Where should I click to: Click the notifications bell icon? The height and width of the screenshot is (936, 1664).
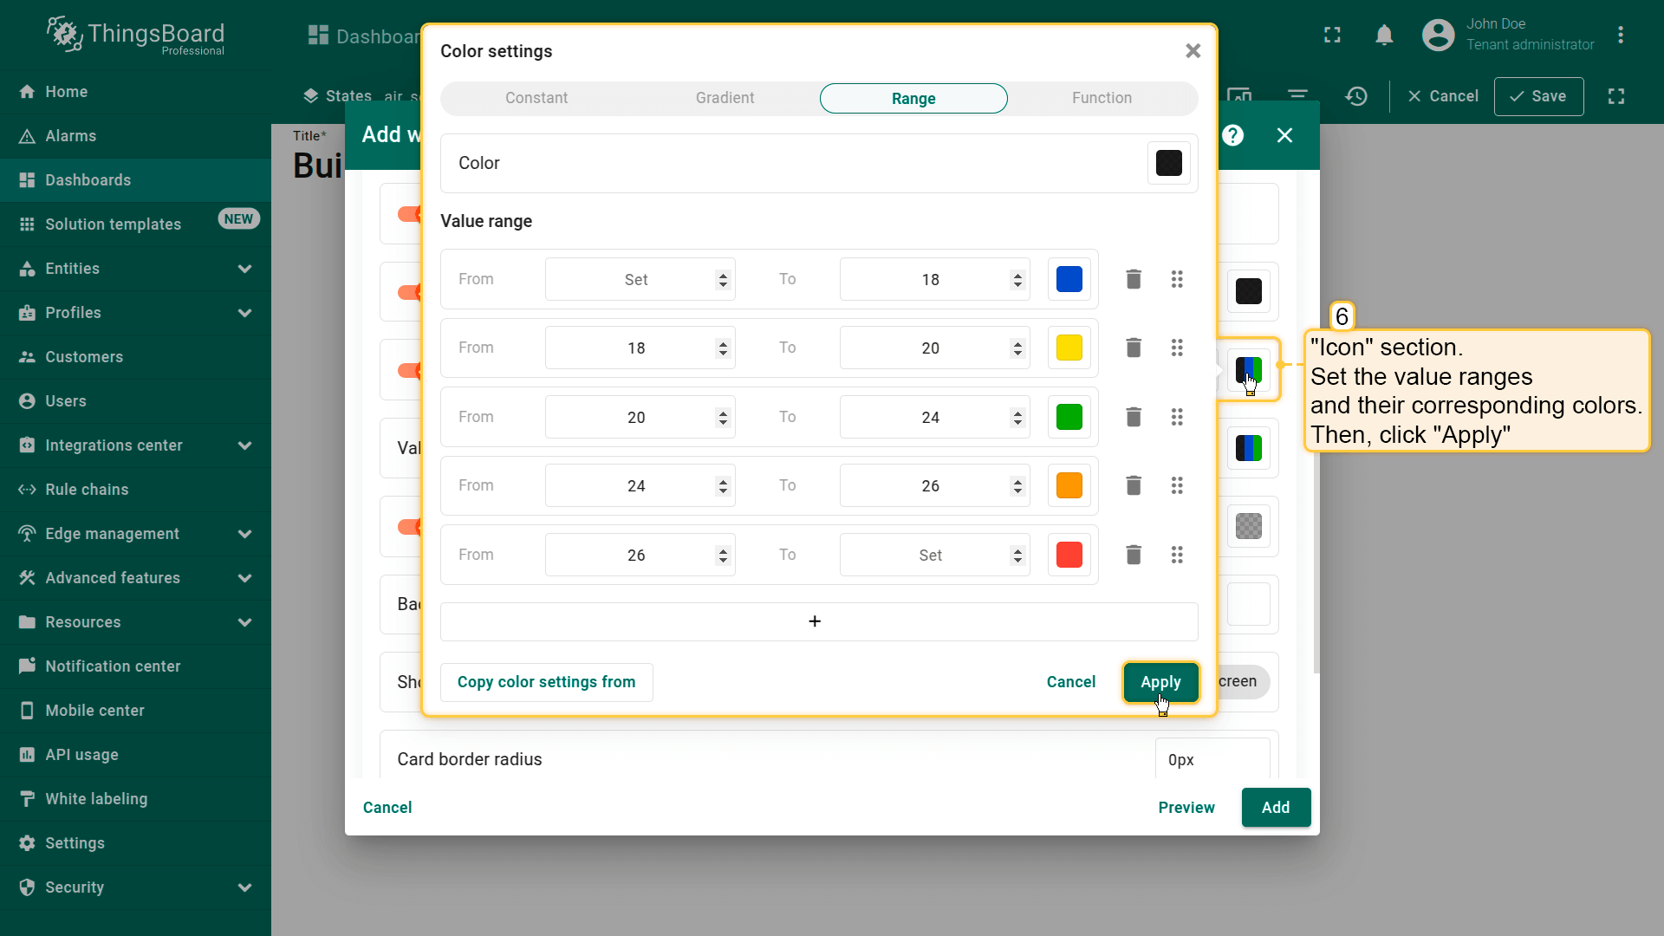[1384, 36]
